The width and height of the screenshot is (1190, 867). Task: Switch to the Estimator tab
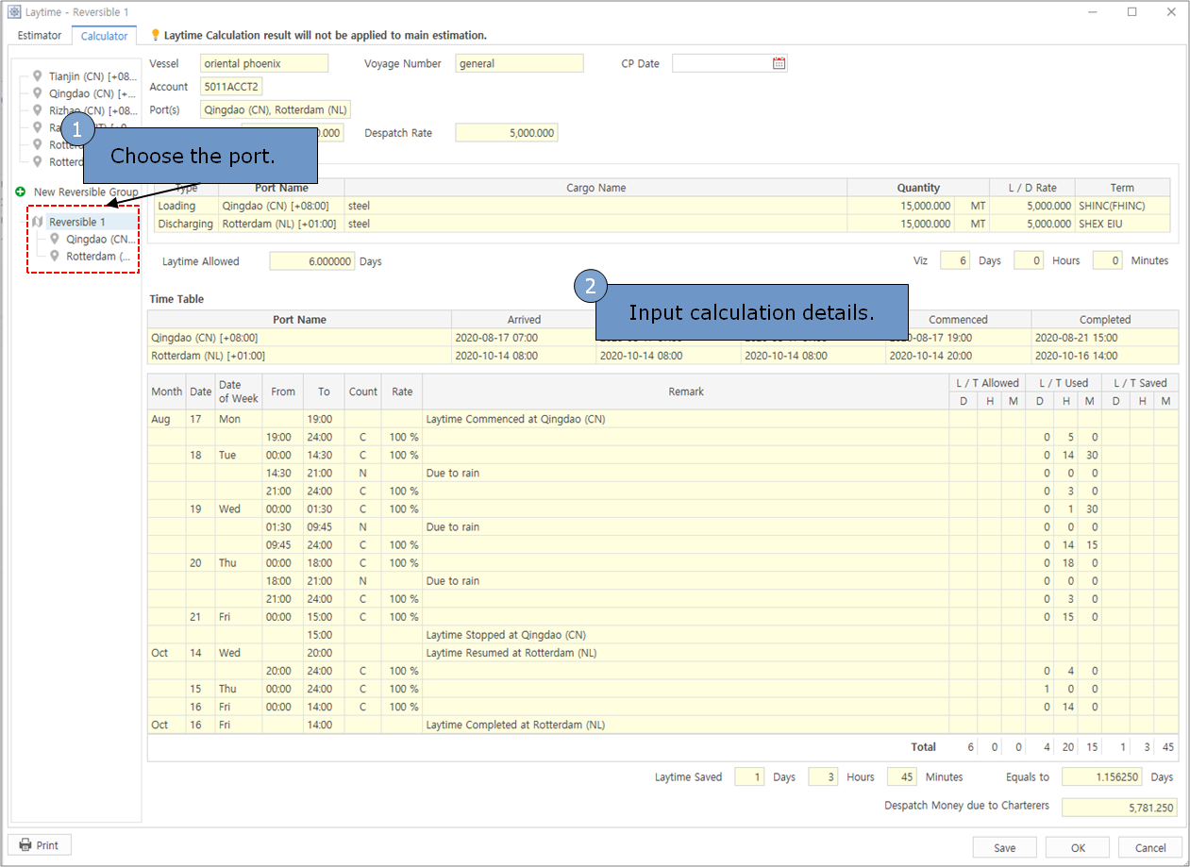(x=40, y=36)
